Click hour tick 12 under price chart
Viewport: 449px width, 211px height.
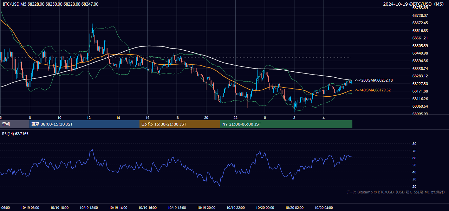pos(89,118)
